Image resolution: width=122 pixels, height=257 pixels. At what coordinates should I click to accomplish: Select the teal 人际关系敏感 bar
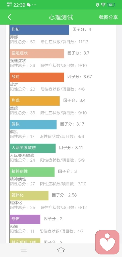point(33,148)
